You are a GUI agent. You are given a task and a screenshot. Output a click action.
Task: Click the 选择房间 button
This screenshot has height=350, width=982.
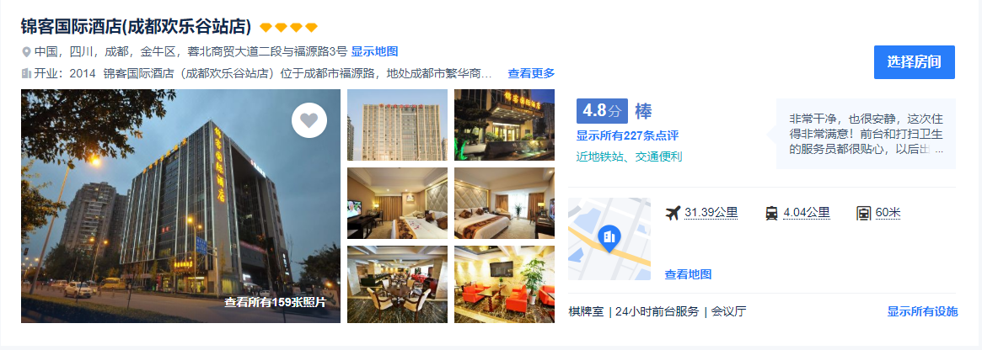[915, 62]
